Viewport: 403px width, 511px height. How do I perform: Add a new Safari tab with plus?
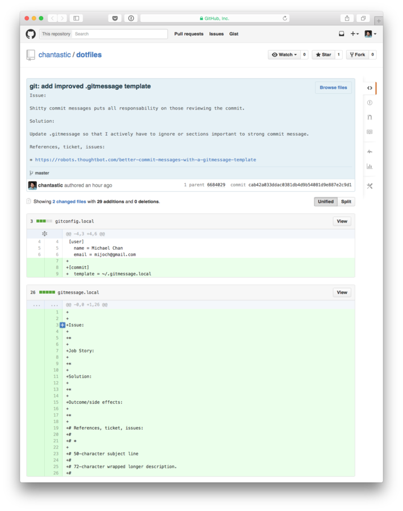pyautogui.click(x=379, y=21)
